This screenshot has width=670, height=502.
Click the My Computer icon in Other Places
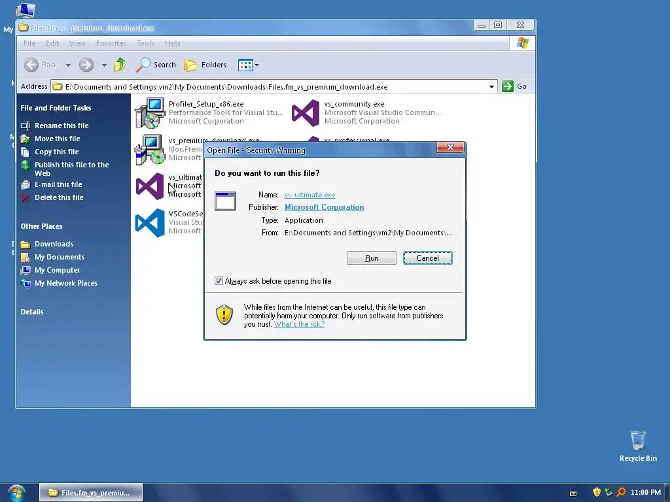click(26, 270)
